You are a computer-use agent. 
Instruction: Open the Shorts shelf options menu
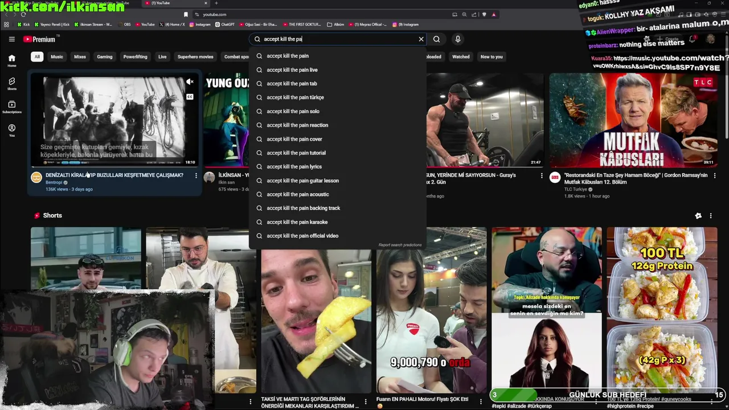[711, 216]
